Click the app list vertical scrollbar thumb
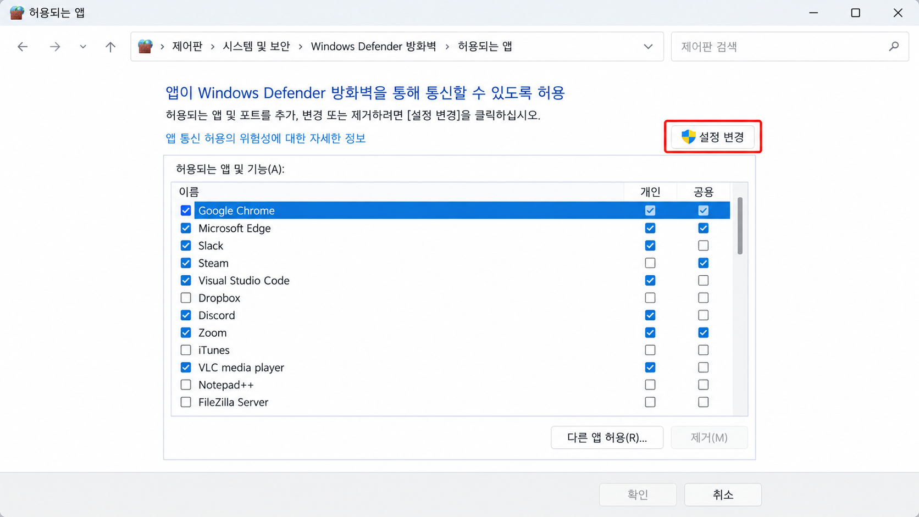This screenshot has width=919, height=517. pyautogui.click(x=740, y=226)
